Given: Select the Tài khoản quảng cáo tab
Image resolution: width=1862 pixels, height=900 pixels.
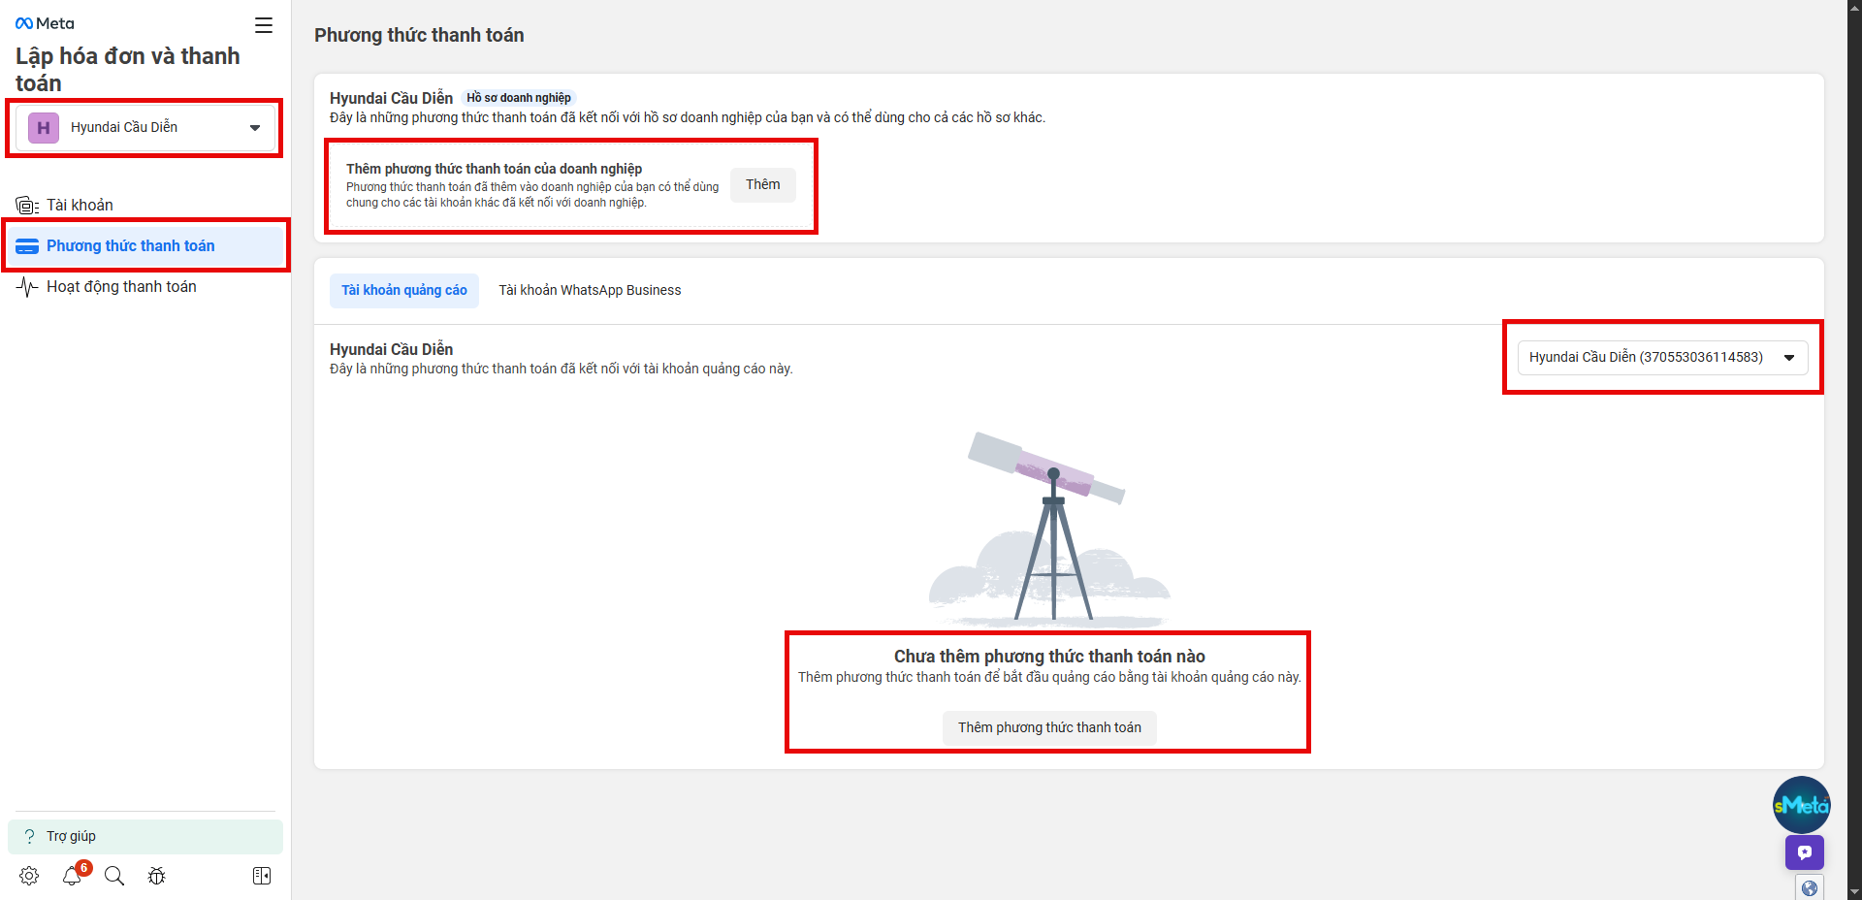Looking at the screenshot, I should [x=404, y=290].
